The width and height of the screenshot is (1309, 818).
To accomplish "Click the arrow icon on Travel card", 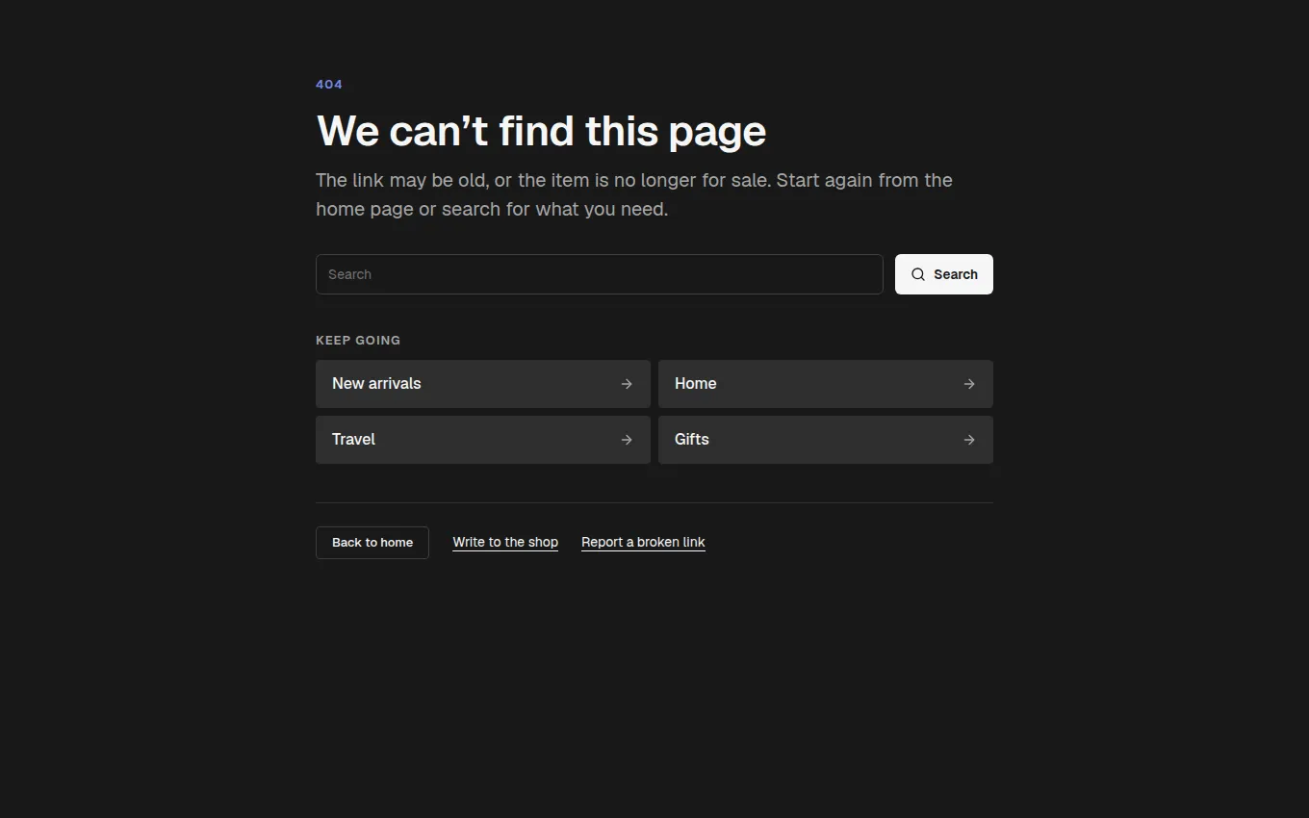I will click(x=627, y=440).
